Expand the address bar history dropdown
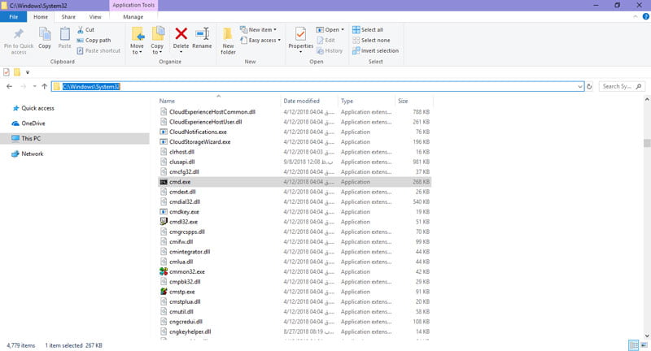Viewport: 651px width, 351px height. coord(579,85)
